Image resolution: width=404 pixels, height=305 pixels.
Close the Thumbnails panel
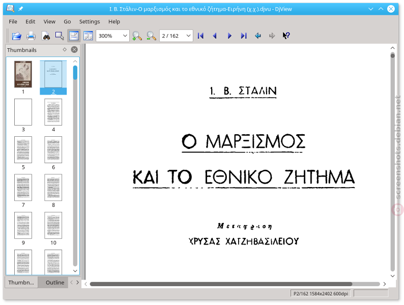click(74, 49)
